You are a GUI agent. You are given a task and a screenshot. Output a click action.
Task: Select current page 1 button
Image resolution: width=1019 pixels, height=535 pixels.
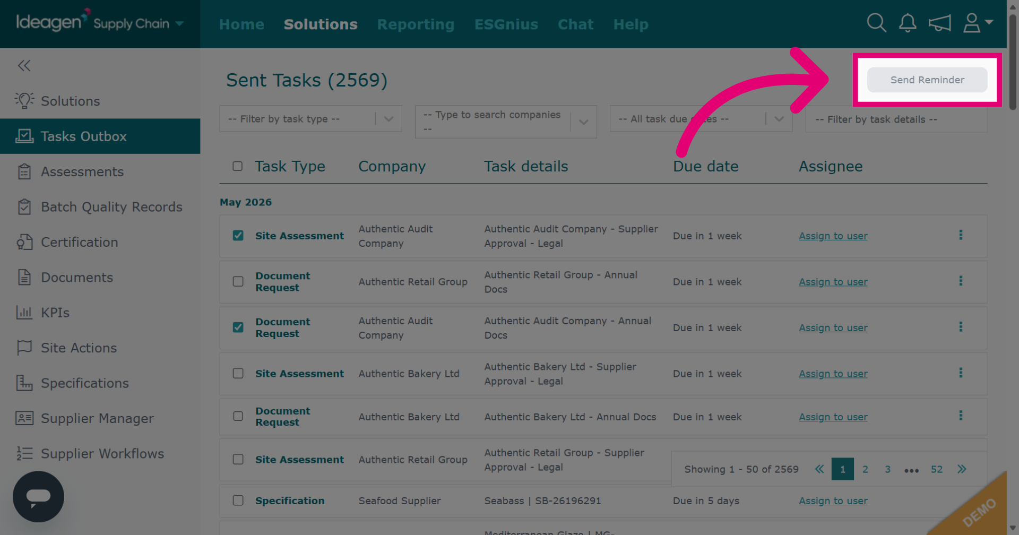click(x=842, y=469)
